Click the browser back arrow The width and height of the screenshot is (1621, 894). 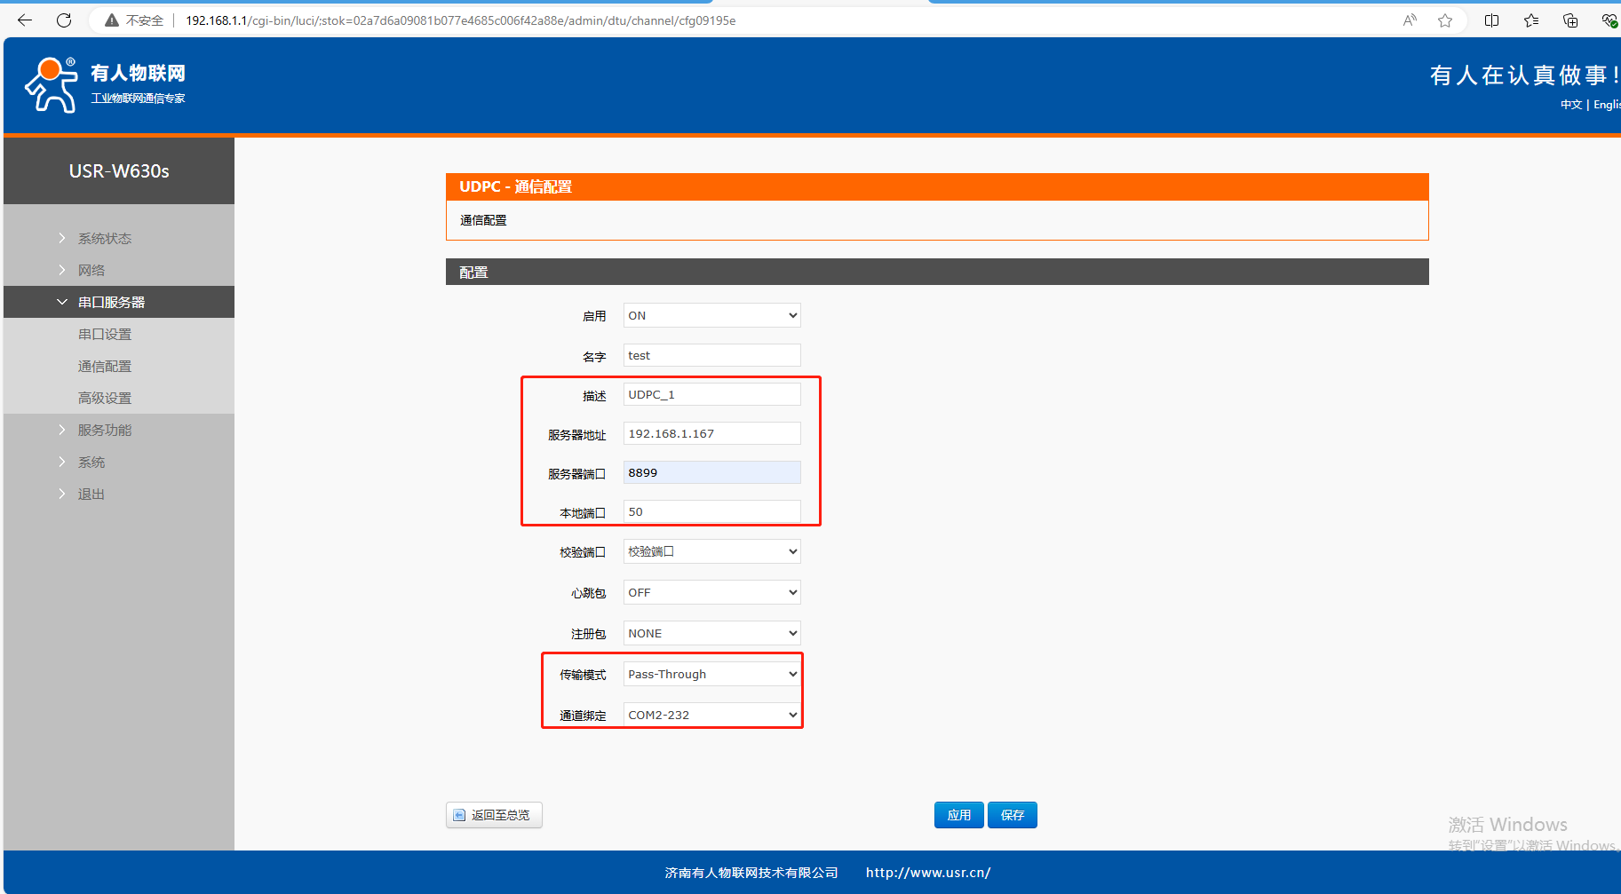(25, 20)
